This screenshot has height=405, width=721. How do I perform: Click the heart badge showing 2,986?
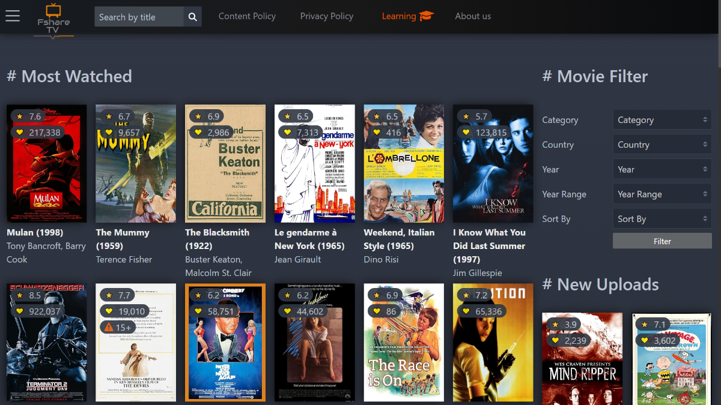211,133
